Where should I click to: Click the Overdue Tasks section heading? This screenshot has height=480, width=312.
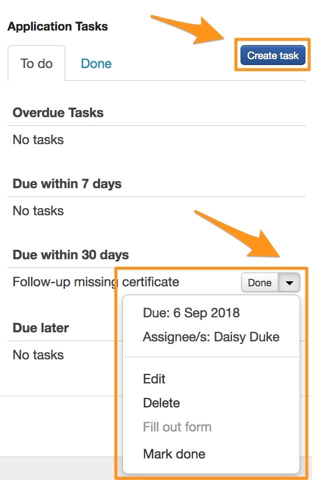[x=58, y=113]
